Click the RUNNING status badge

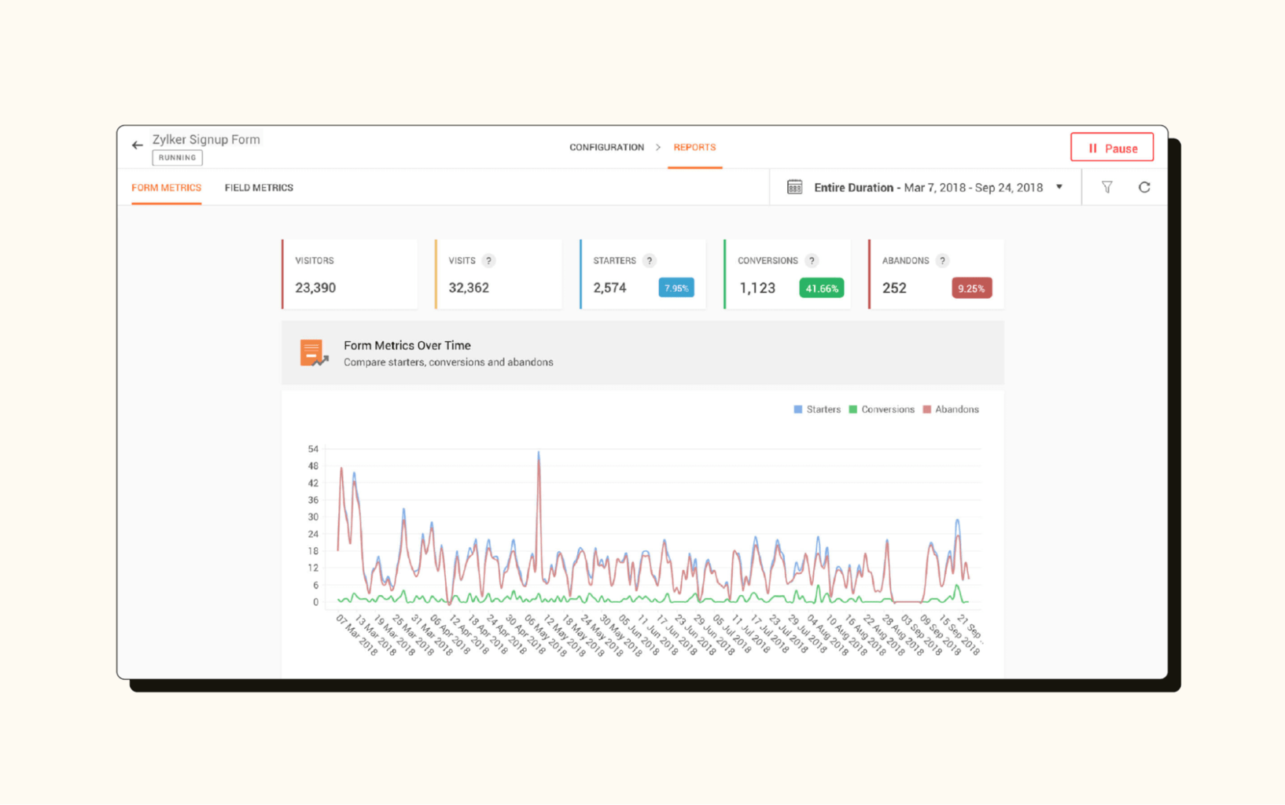click(x=176, y=157)
